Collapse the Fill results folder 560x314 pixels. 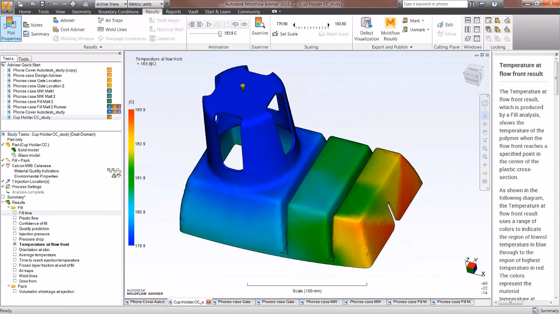(9, 207)
